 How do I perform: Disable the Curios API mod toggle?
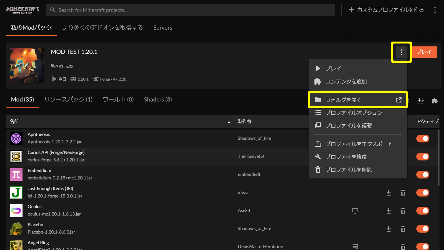tap(423, 157)
